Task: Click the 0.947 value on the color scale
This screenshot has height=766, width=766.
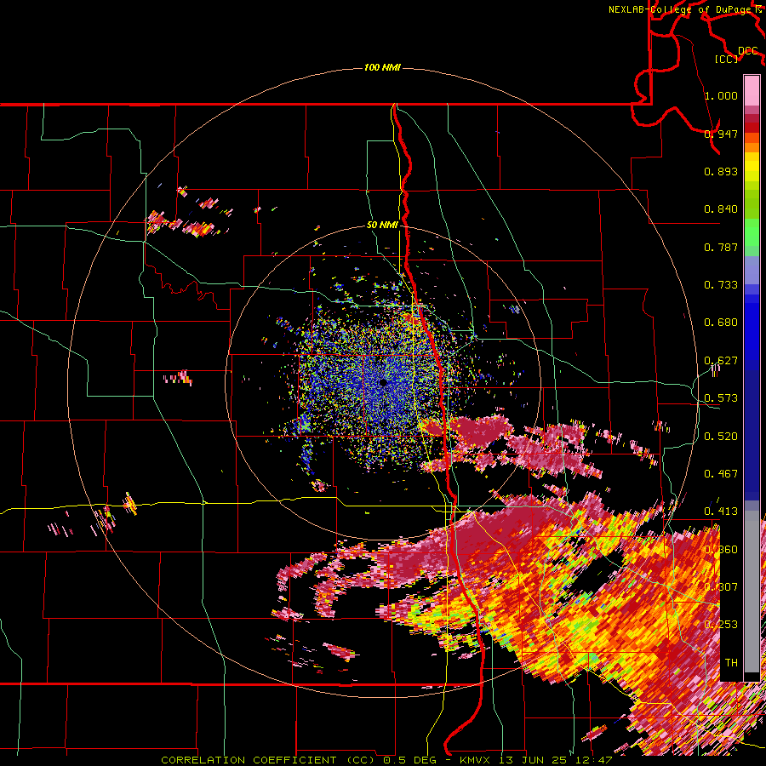Action: tap(721, 134)
